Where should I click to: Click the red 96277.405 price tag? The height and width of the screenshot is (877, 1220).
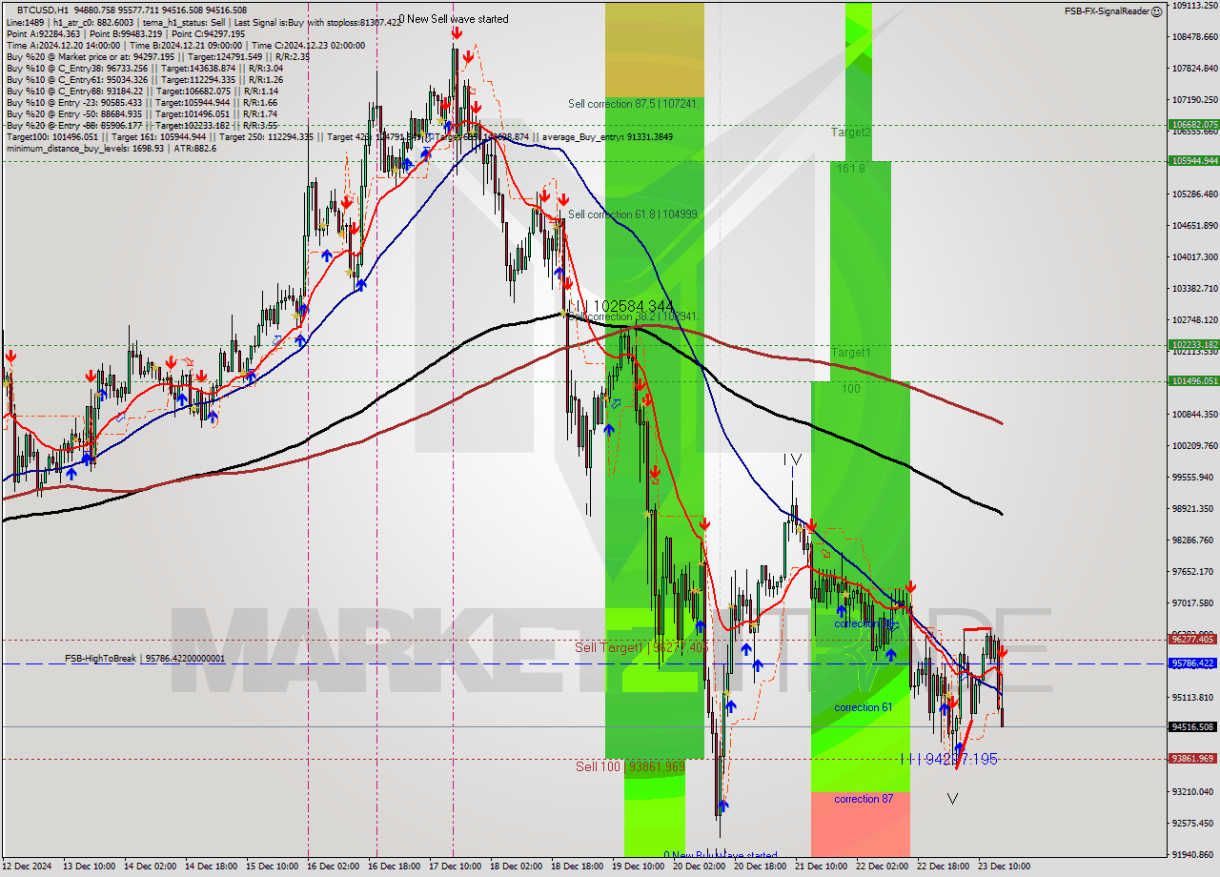click(x=1193, y=640)
